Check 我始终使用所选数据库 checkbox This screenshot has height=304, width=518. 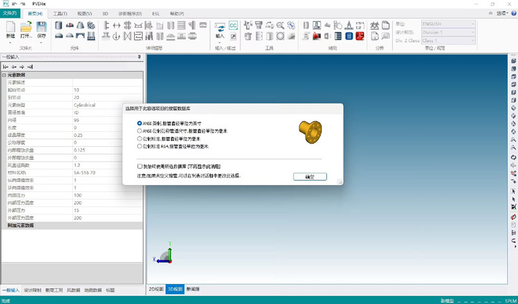140,166
